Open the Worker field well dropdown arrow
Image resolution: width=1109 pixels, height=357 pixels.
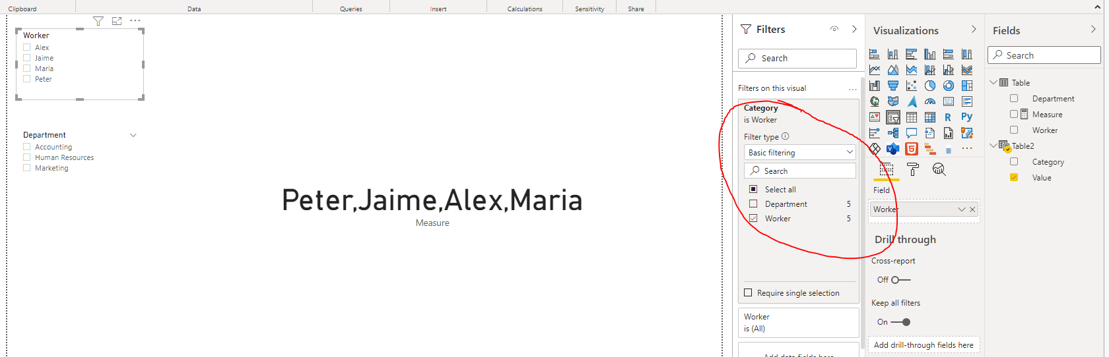tap(962, 209)
